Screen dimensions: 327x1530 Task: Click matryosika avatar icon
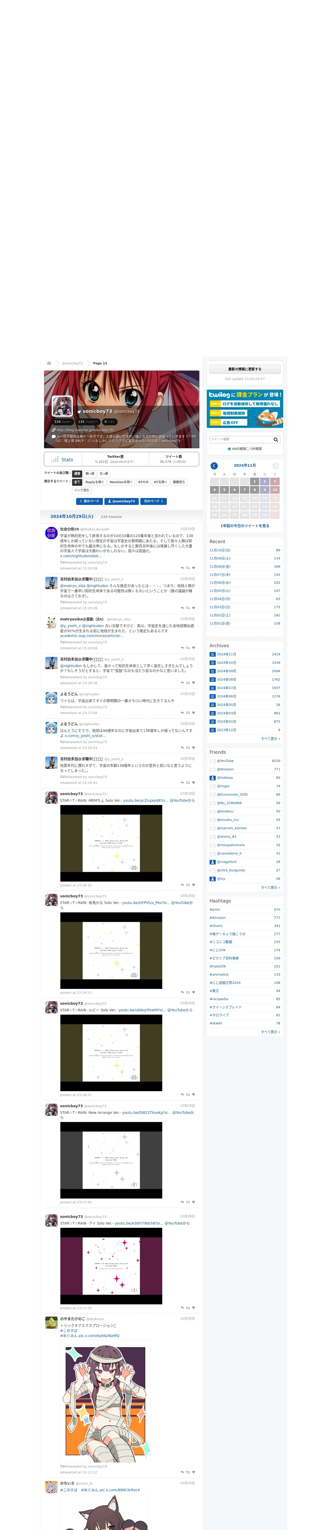52,623
